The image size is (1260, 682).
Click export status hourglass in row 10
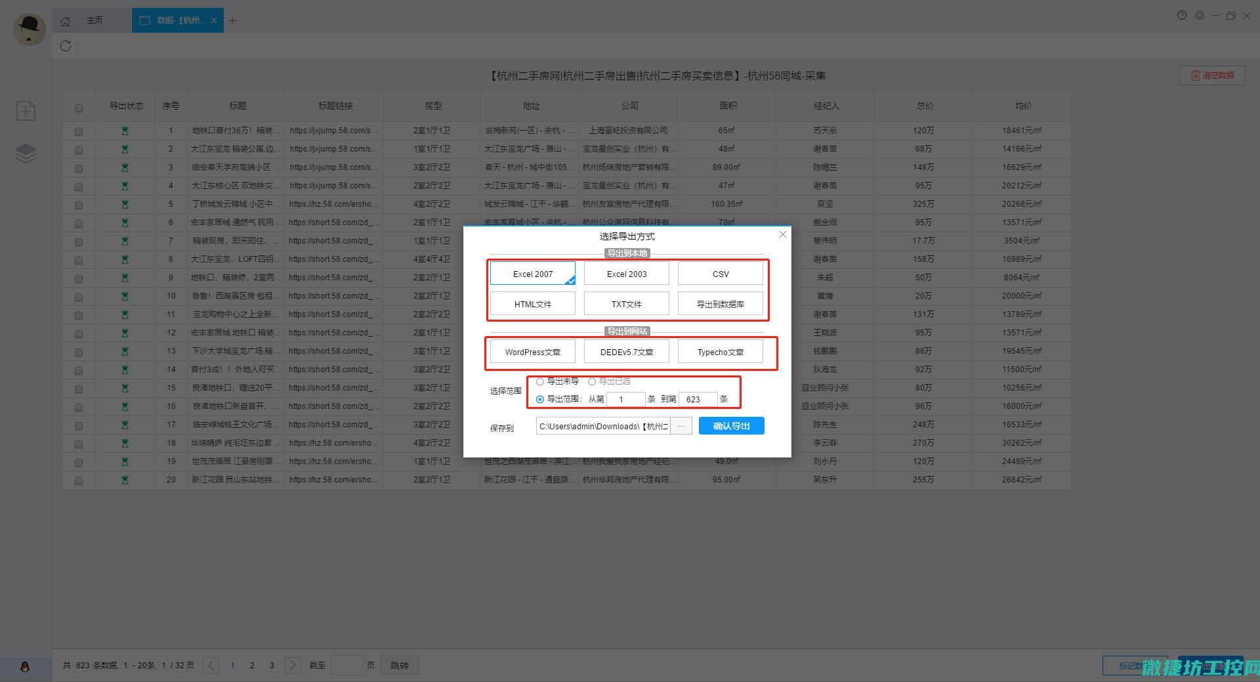point(125,296)
